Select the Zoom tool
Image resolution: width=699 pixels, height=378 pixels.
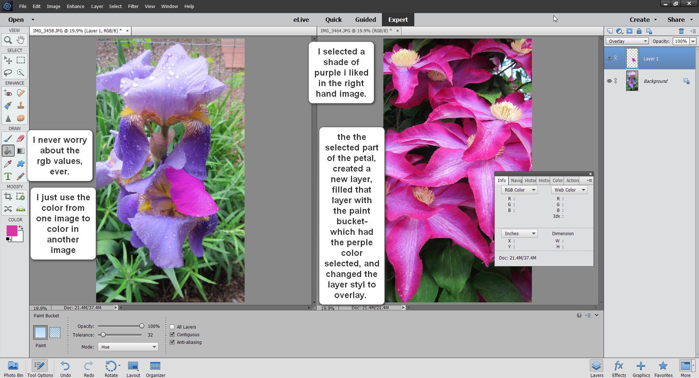click(8, 40)
